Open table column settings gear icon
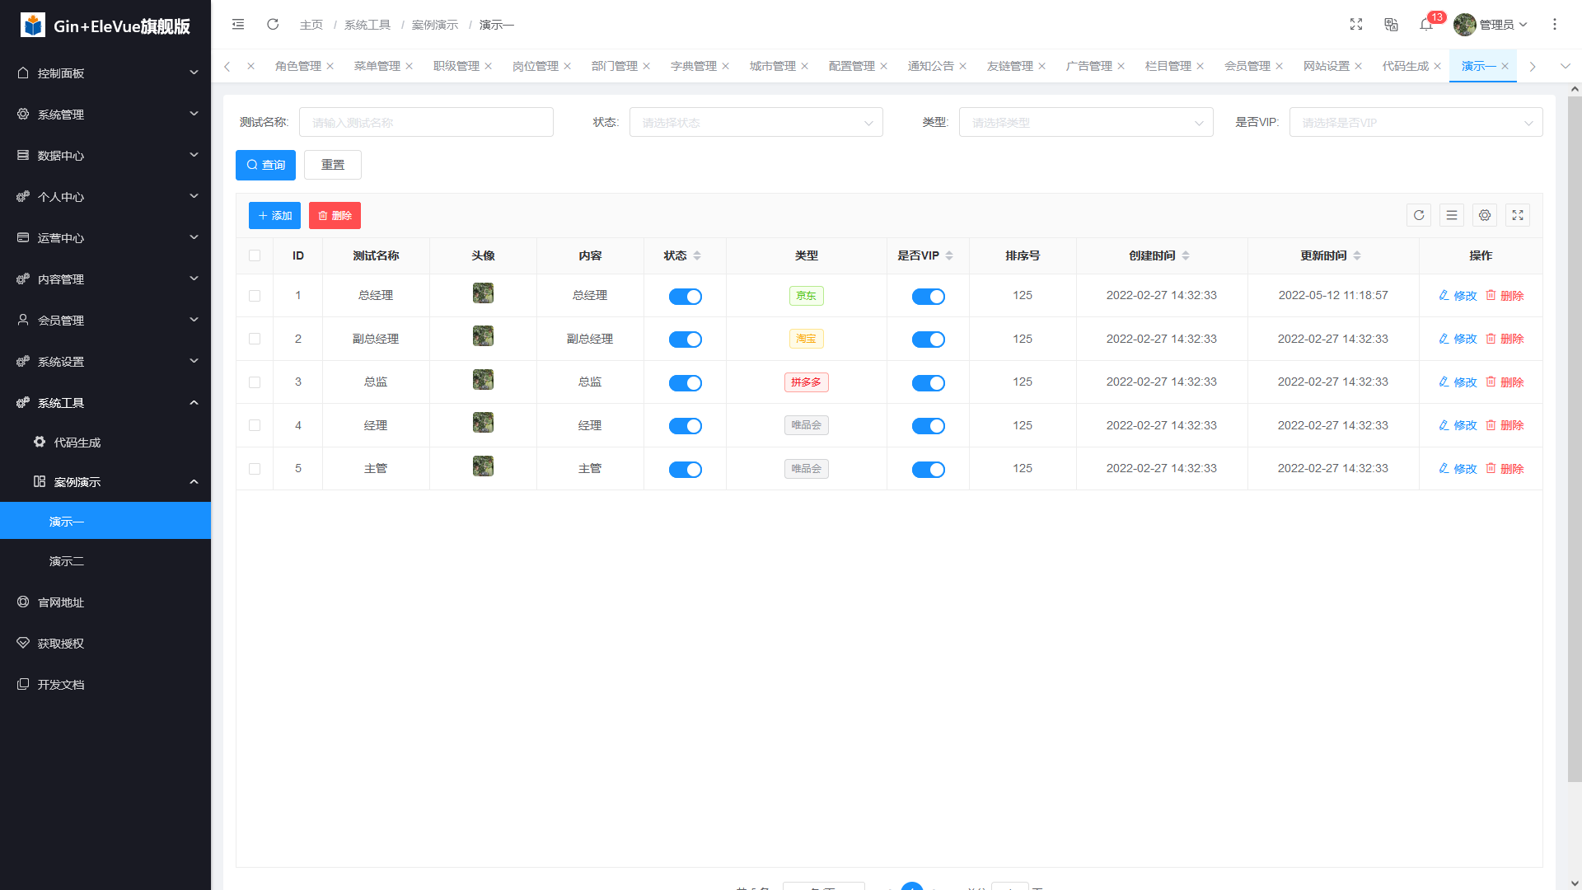Image resolution: width=1582 pixels, height=890 pixels. click(x=1485, y=215)
